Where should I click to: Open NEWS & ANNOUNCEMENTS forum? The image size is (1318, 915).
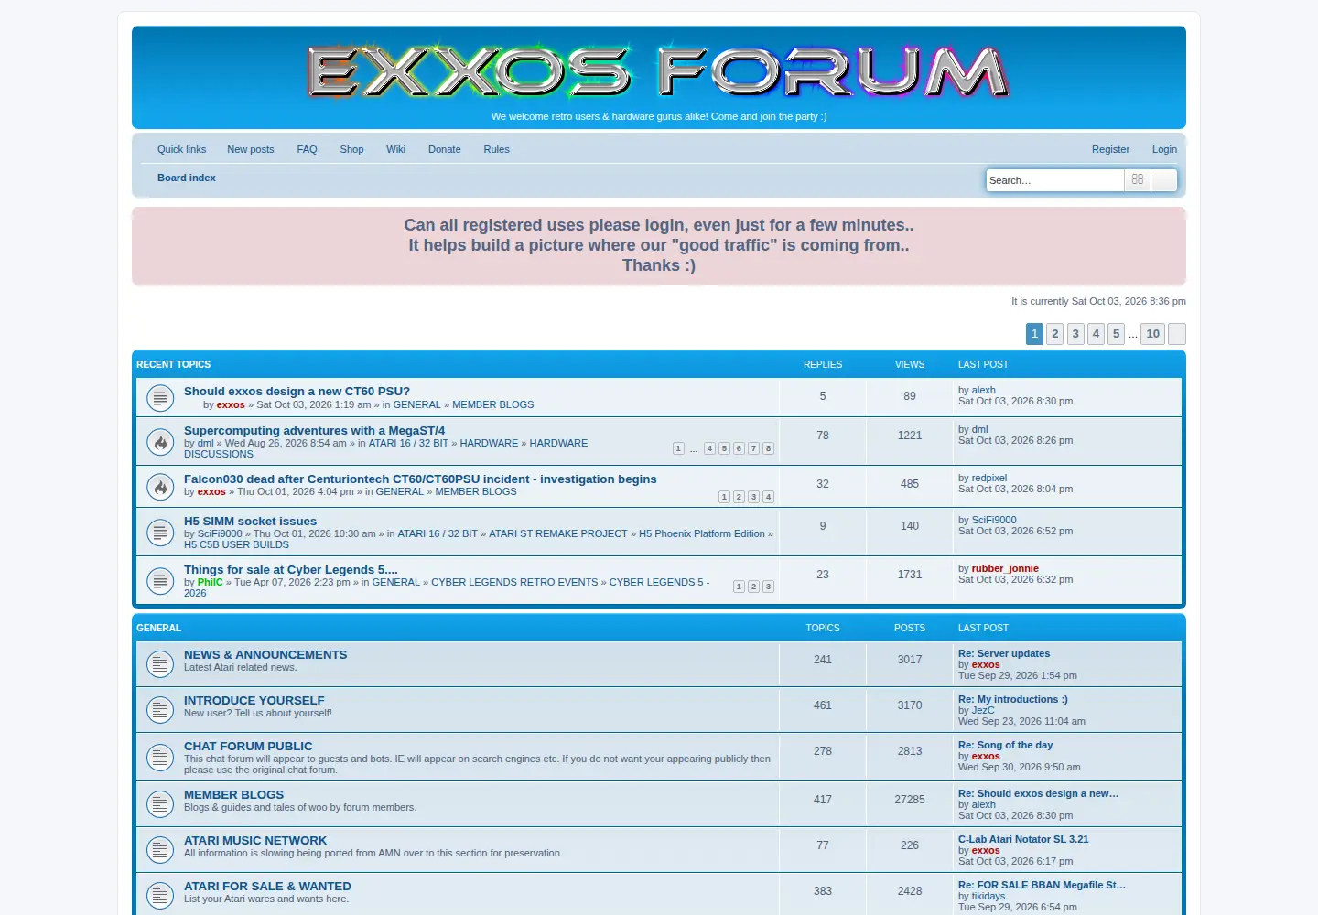click(265, 654)
